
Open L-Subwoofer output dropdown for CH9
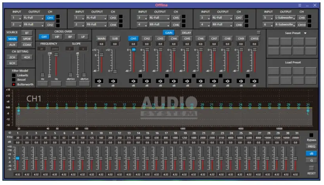285,18
